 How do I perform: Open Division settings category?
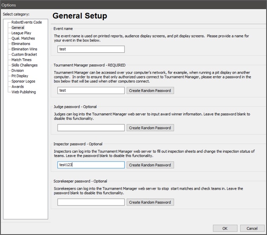pos(18,71)
